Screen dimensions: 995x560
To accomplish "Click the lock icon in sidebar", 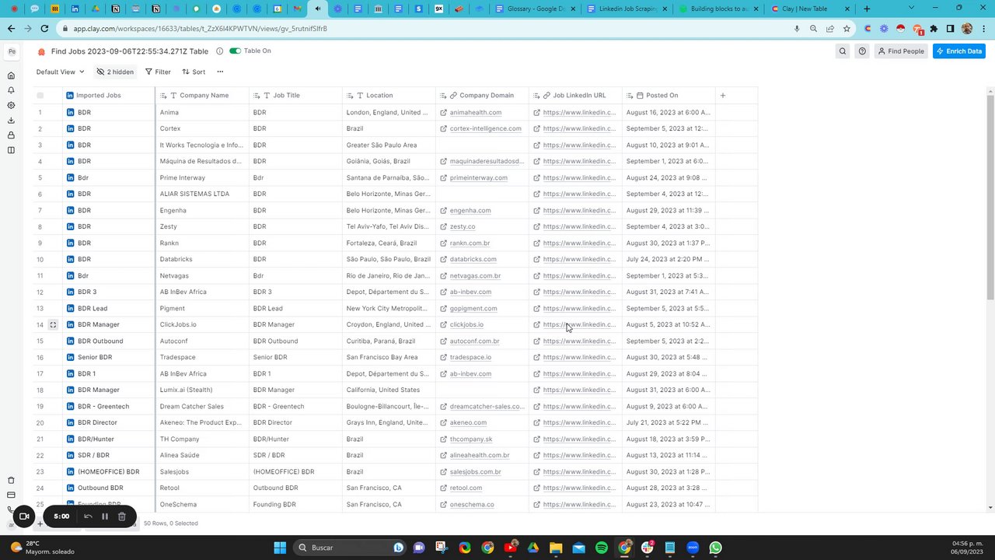I will [11, 135].
